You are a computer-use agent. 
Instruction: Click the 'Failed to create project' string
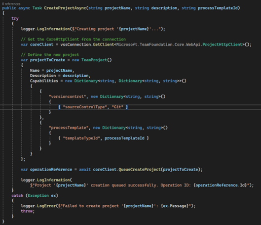tap(91, 206)
